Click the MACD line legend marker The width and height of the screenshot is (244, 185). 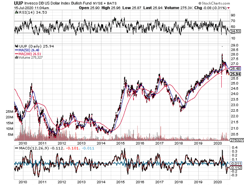coord(16,148)
